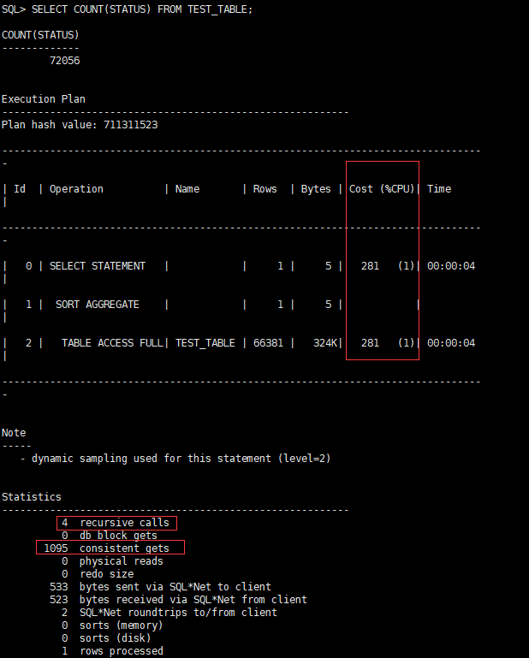This screenshot has height=658, width=529.
Task: Select the dynamic sampling note line
Action: (175, 459)
